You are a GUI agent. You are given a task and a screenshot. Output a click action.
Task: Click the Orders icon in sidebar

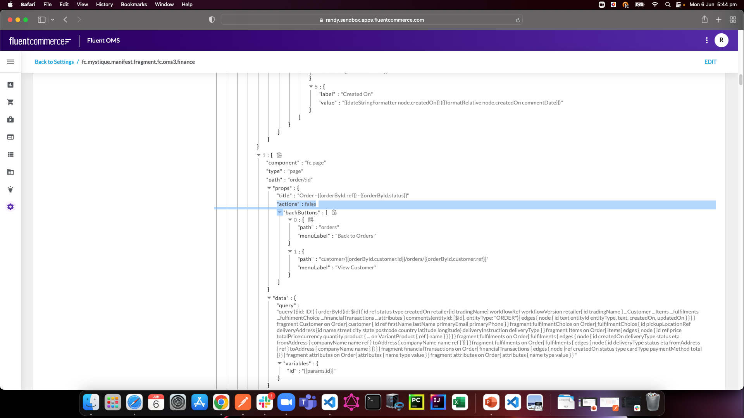pos(10,102)
